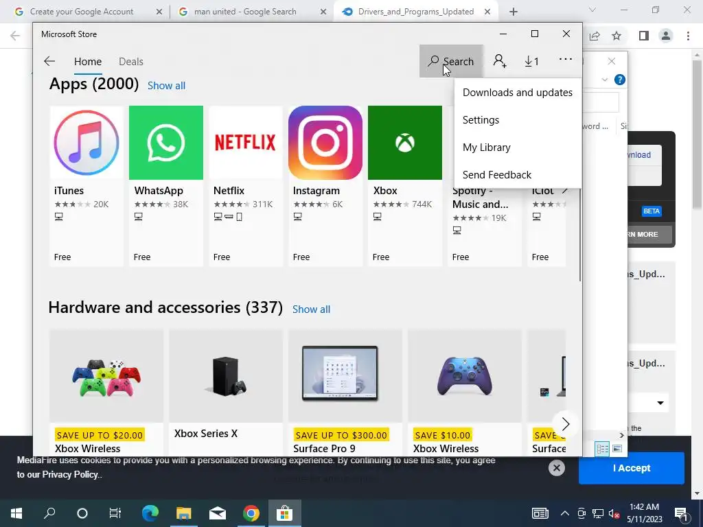Open the WhatsApp app icon
This screenshot has height=527, width=703.
click(x=166, y=143)
